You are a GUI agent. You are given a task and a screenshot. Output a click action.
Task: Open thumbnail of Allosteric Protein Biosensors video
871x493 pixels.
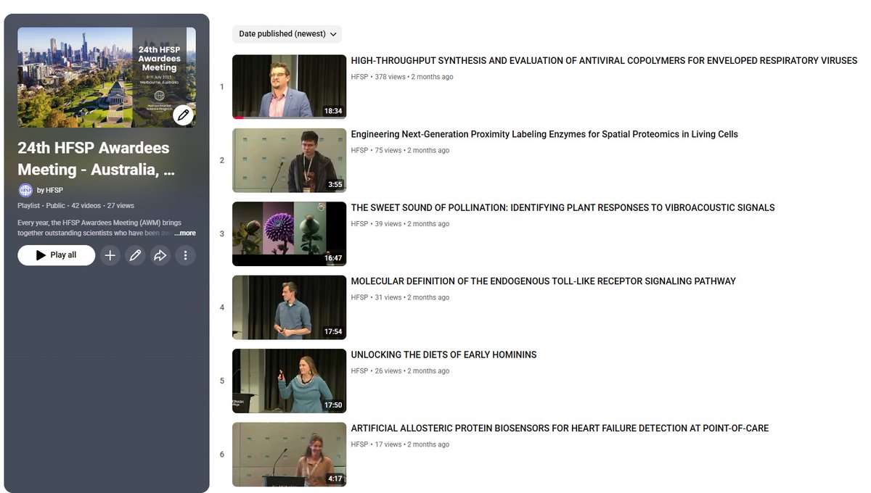point(289,455)
